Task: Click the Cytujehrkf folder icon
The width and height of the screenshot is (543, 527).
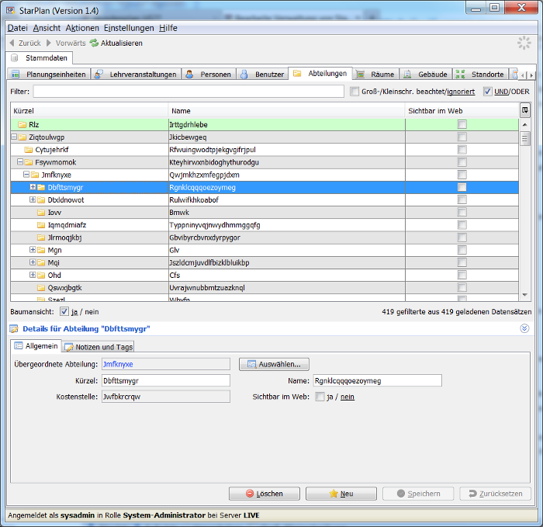Action: tap(29, 150)
